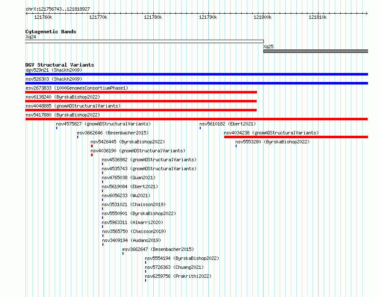Open esv2673833 (1000GenomesConsortiumPhase1) variant

coord(77,88)
